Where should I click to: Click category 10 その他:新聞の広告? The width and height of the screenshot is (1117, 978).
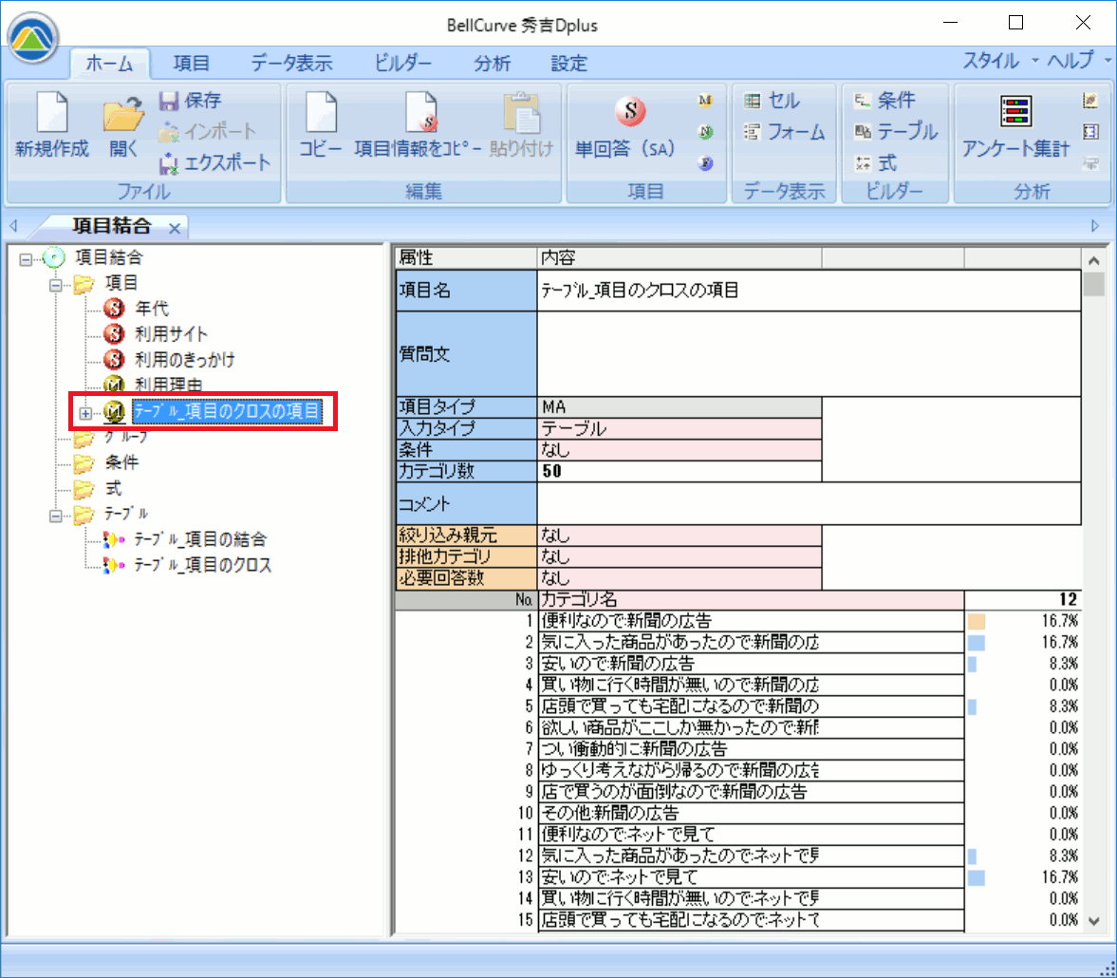751,814
